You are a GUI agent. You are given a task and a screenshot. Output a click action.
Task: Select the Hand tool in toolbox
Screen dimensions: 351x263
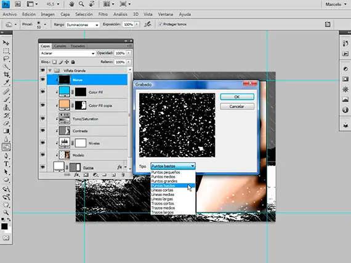pos(6,205)
